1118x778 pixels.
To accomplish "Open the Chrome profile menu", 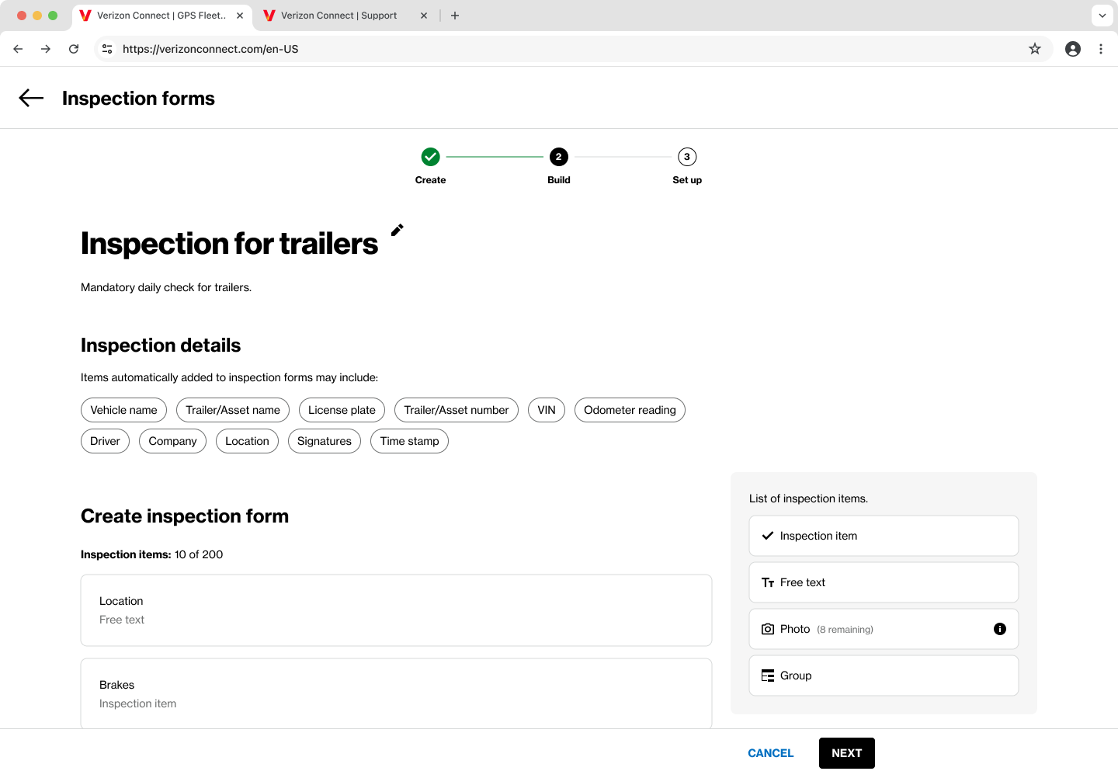I will click(x=1072, y=48).
